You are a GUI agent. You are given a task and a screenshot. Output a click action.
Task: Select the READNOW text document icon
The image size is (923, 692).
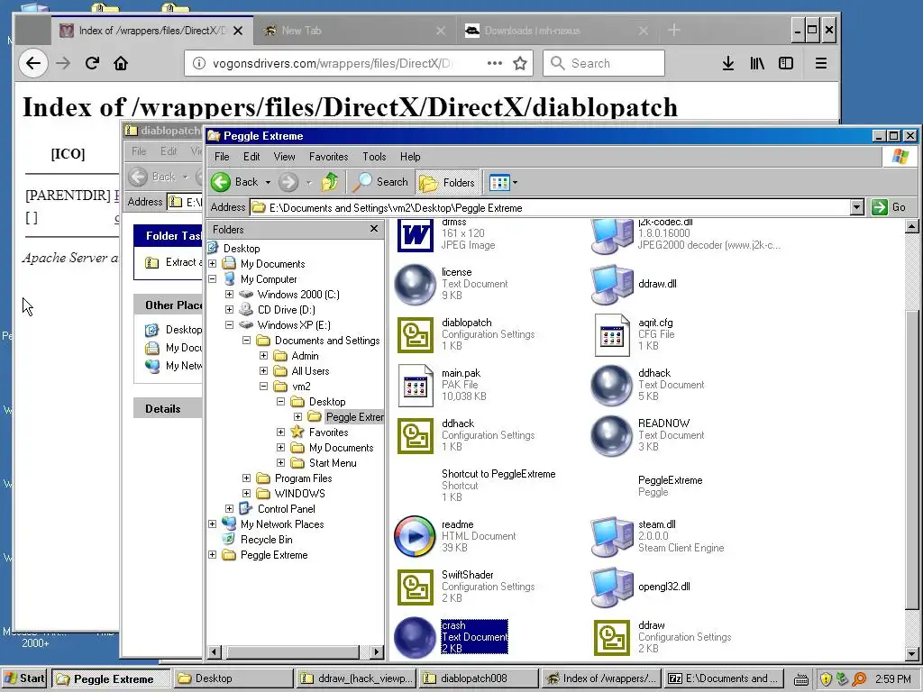(x=612, y=436)
